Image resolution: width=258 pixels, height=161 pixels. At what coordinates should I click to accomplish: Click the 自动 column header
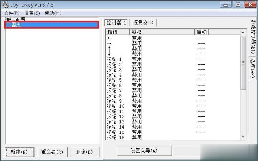point(202,32)
